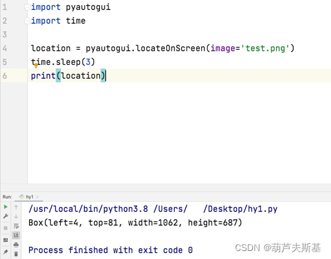Stop process with the square stop icon
This screenshot has width=331, height=259.
click(6, 228)
